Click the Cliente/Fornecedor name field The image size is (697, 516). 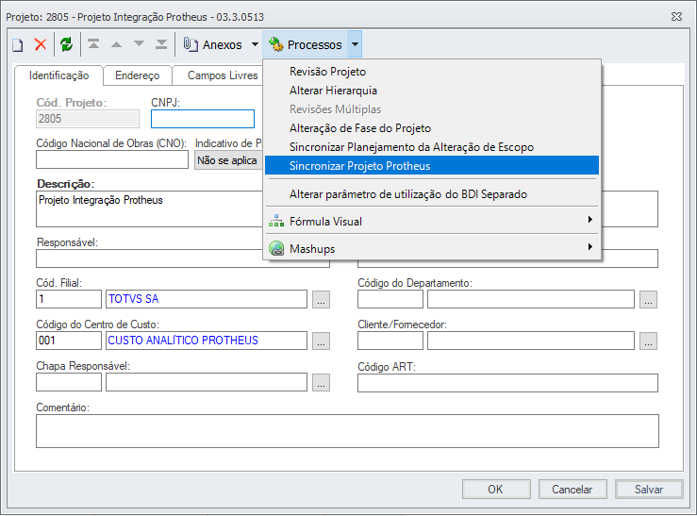[x=531, y=341]
